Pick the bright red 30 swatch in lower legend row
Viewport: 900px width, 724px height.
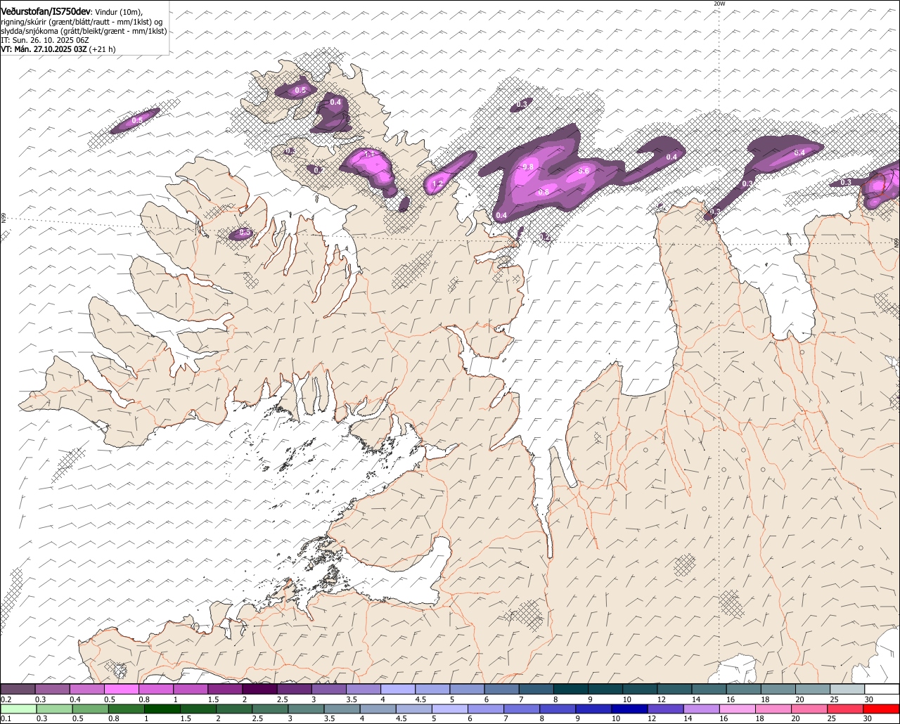(881, 709)
